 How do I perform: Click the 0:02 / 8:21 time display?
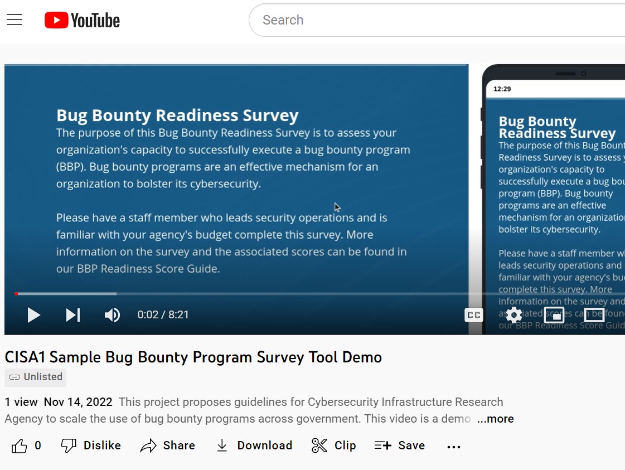163,315
